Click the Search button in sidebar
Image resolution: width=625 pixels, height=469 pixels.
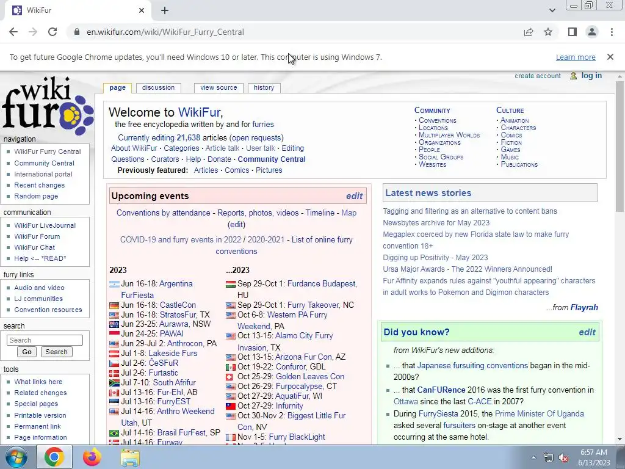56,352
